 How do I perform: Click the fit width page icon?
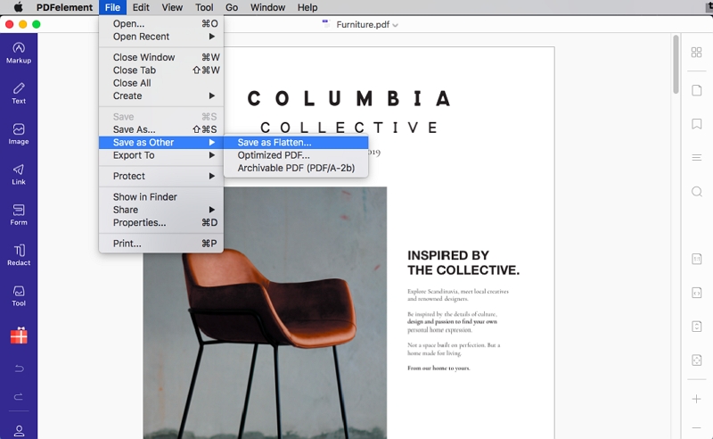(696, 293)
